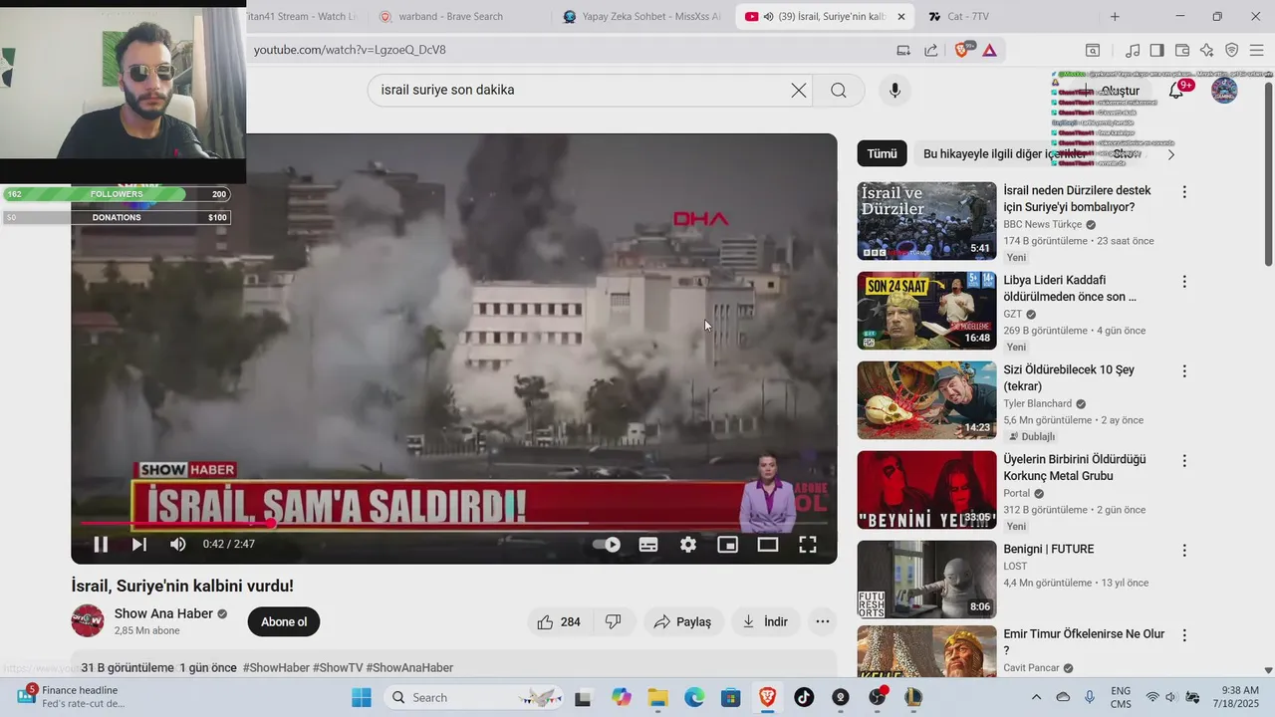The width and height of the screenshot is (1275, 717).
Task: Open options for 'İsrail neden Dürzilere' video
Action: (x=1184, y=191)
